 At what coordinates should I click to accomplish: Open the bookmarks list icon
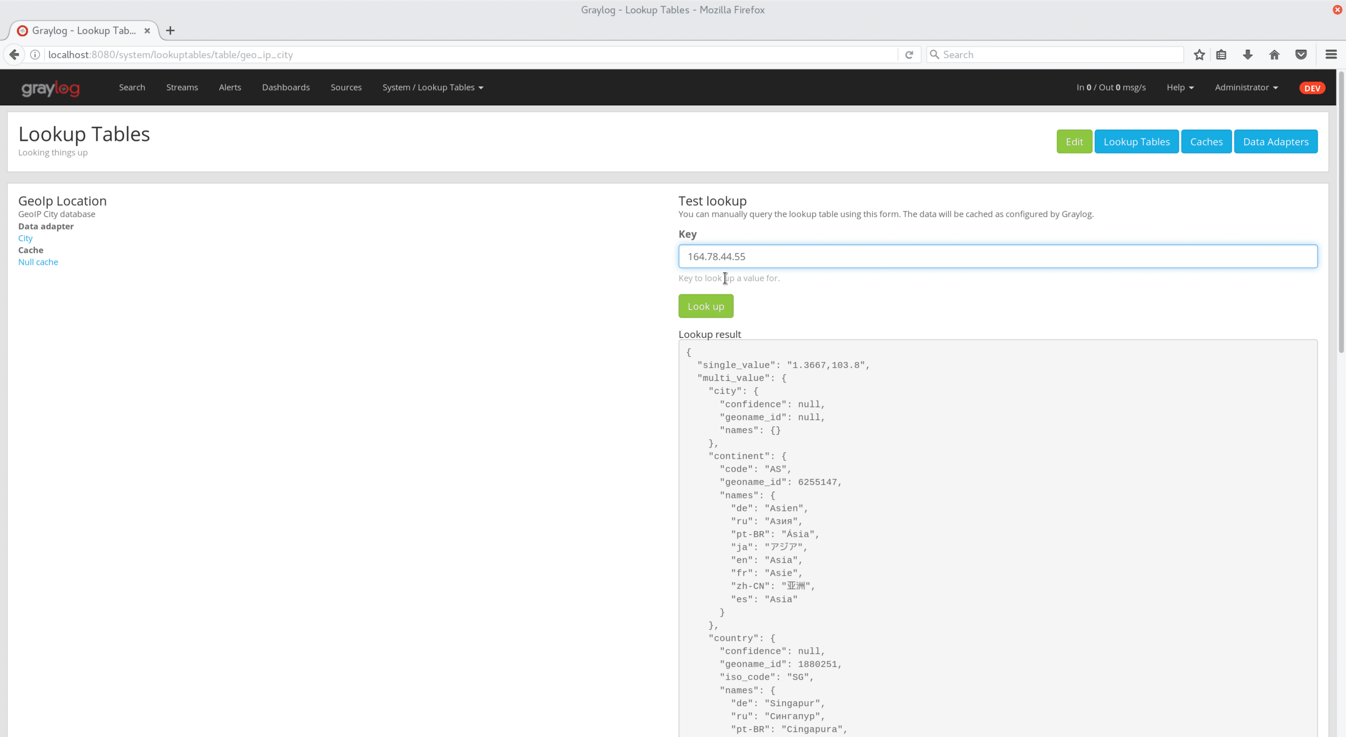coord(1221,55)
